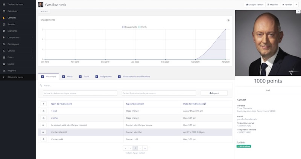This screenshot has width=301, height=159.
Task: Click the Canaux RSS feed icon
Action: pos(4,51)
